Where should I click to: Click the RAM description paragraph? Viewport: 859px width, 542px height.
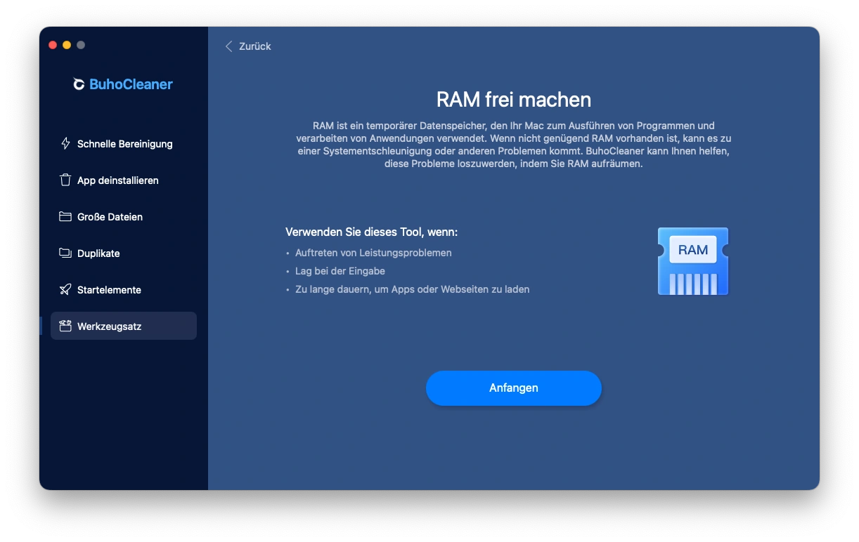(x=514, y=145)
